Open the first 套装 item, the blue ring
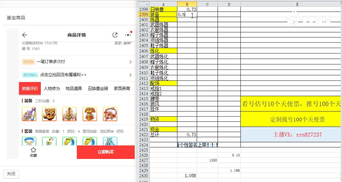Image resolution: width=342 pixels, height=182 pixels. pyautogui.click(x=29, y=141)
